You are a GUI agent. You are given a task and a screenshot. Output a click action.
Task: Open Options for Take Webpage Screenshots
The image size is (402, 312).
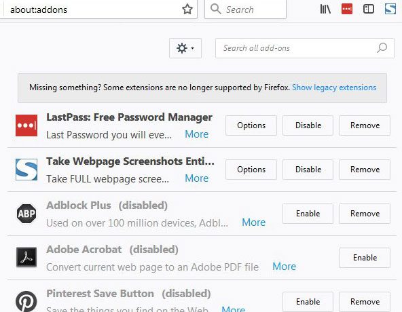click(251, 170)
